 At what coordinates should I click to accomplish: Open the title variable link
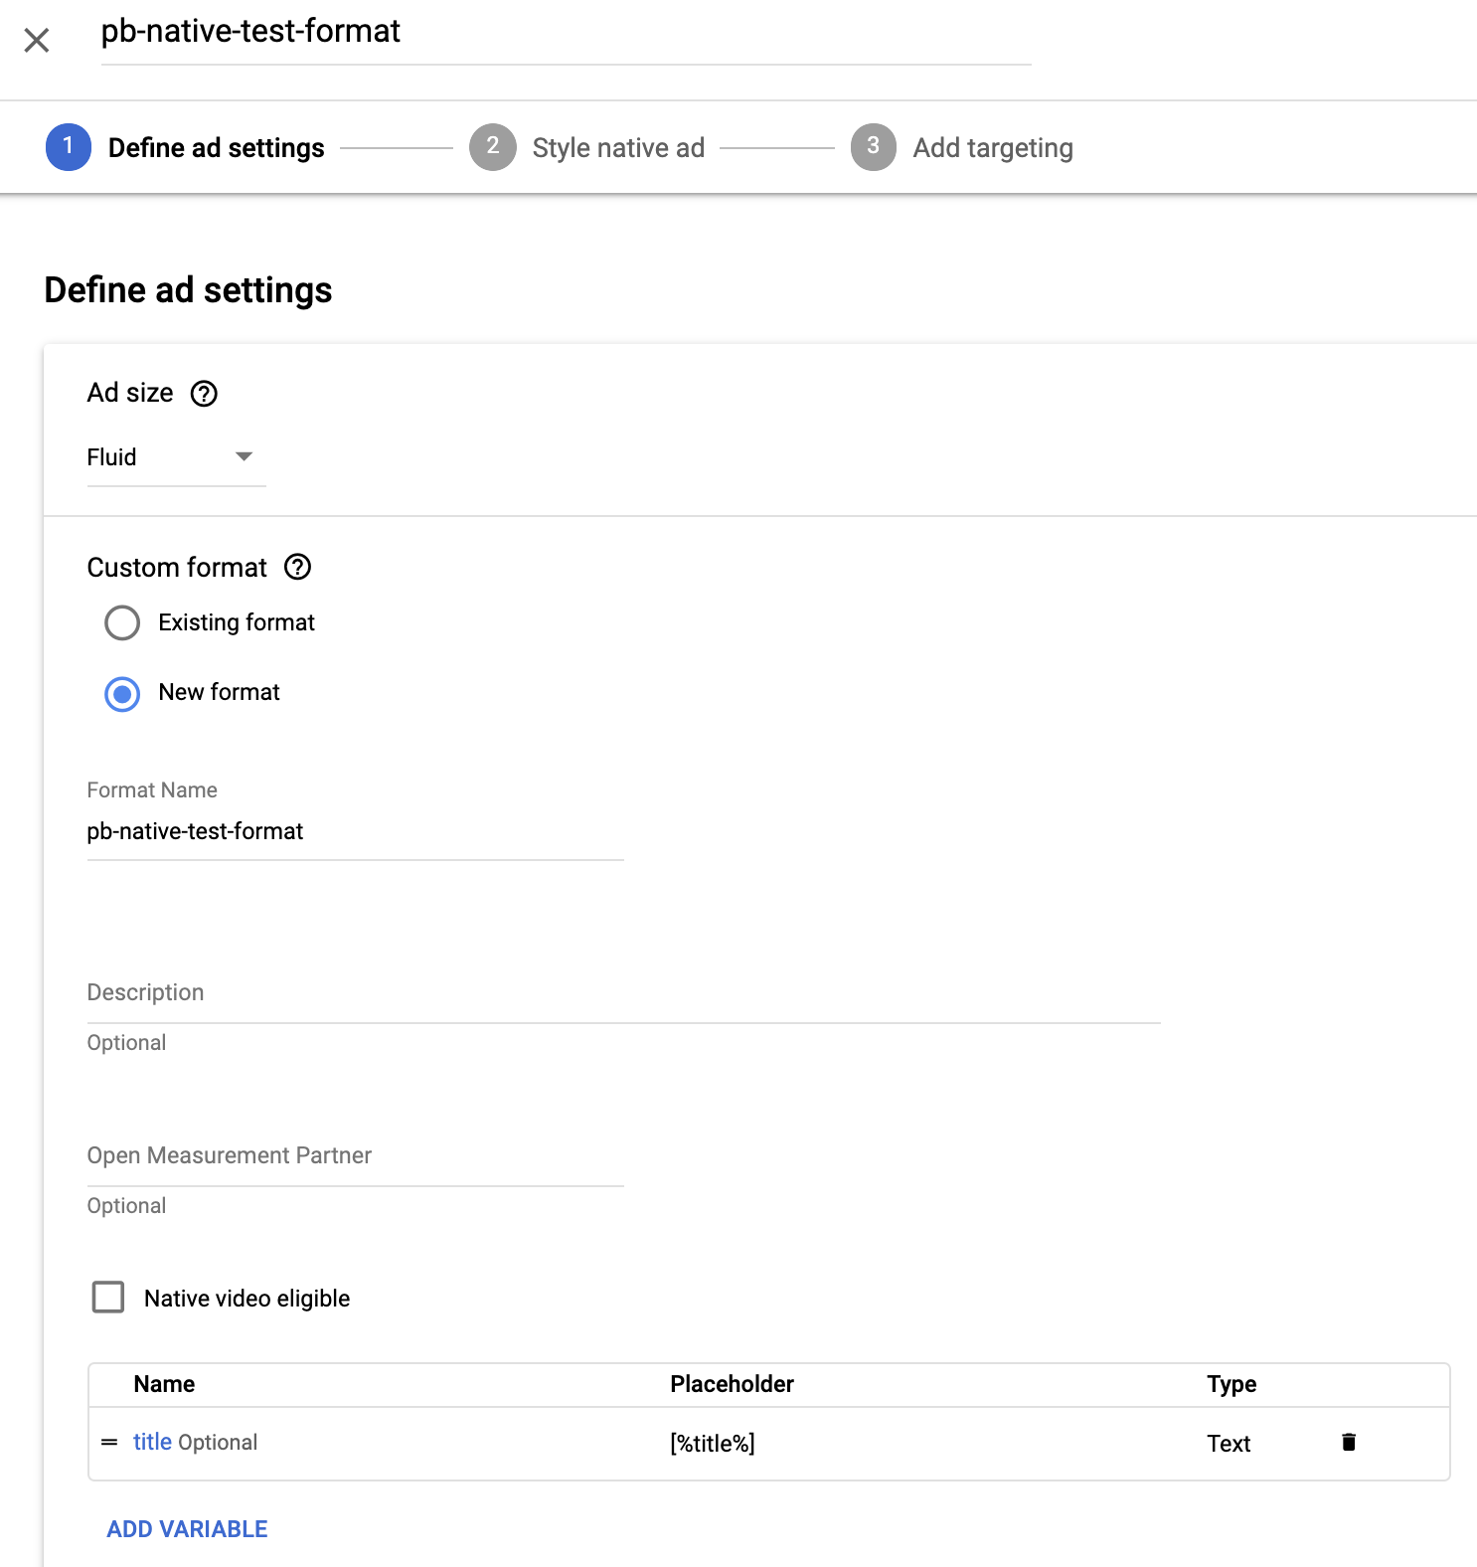(x=152, y=1442)
